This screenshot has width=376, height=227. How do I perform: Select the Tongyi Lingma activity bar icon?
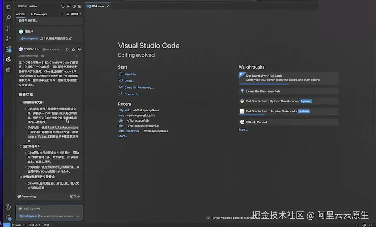(x=8, y=59)
